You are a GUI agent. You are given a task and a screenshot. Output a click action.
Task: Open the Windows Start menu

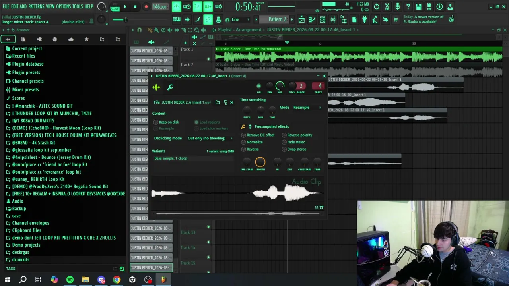pos(8,280)
